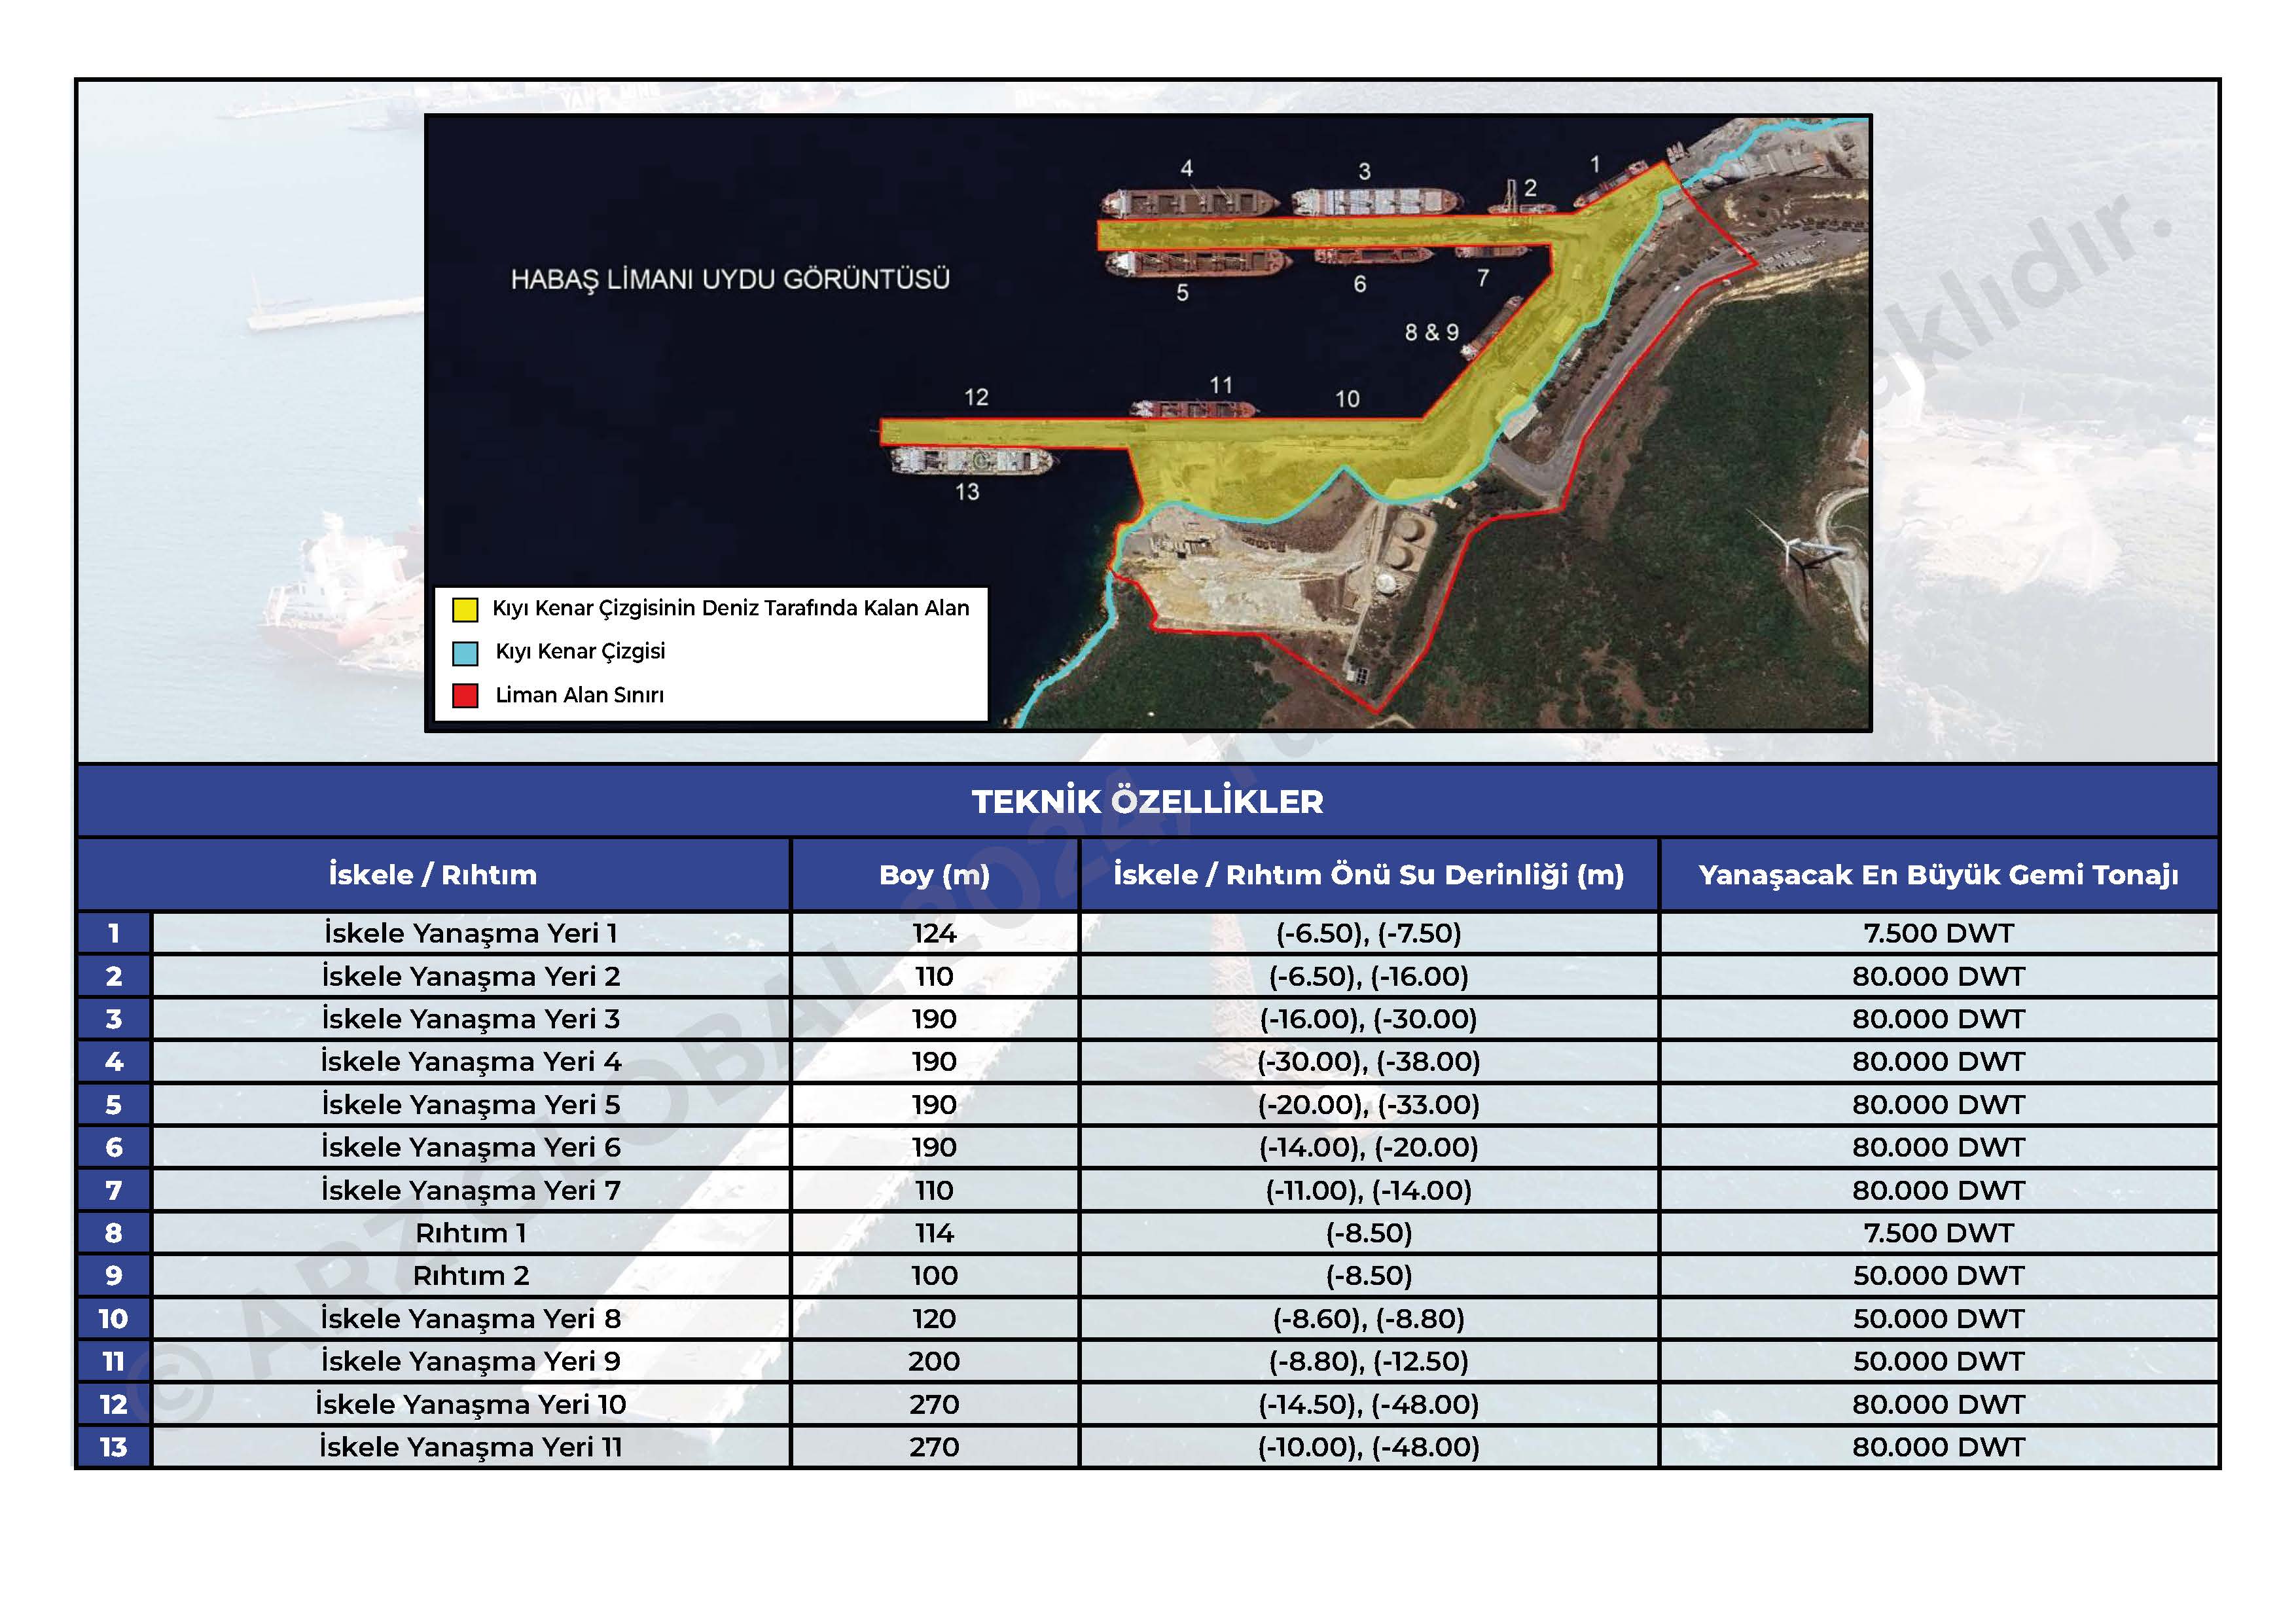Screen dimensions: 2296x1624
Task: Click the yellow legend color square
Action: [465, 609]
